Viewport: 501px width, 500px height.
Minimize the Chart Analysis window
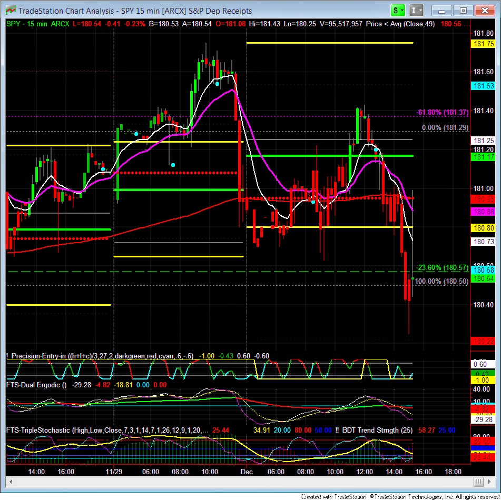click(x=441, y=11)
